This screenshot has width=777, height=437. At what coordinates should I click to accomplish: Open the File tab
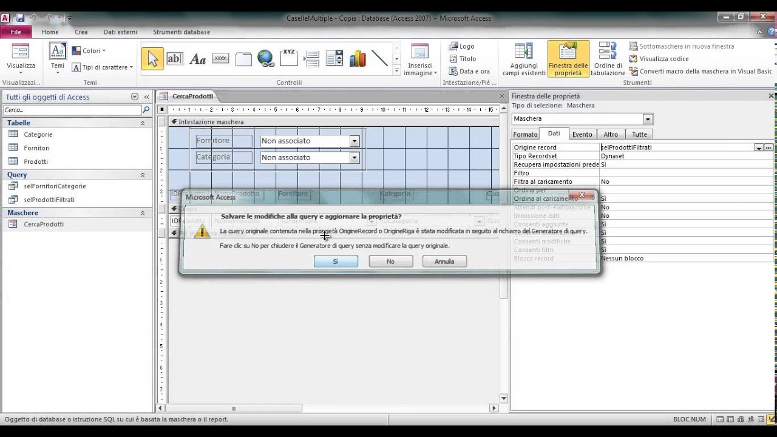pyautogui.click(x=16, y=32)
